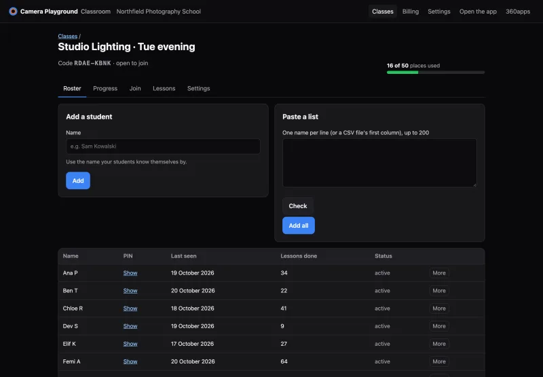Click the PIN column header
Viewport: 543px width, 377px height.
click(x=128, y=256)
